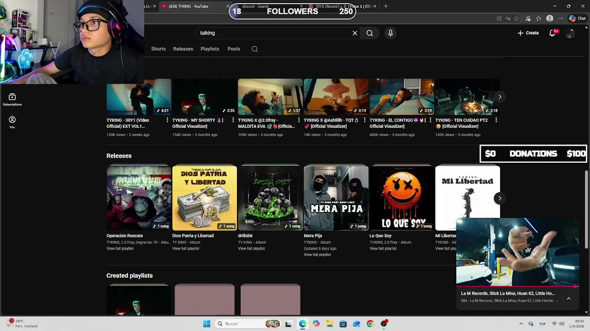View full playlist for Lo Que Soy
Viewport: 590px width, 331px height.
click(383, 249)
